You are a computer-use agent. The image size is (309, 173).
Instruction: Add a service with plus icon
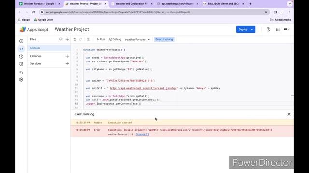tap(67, 63)
